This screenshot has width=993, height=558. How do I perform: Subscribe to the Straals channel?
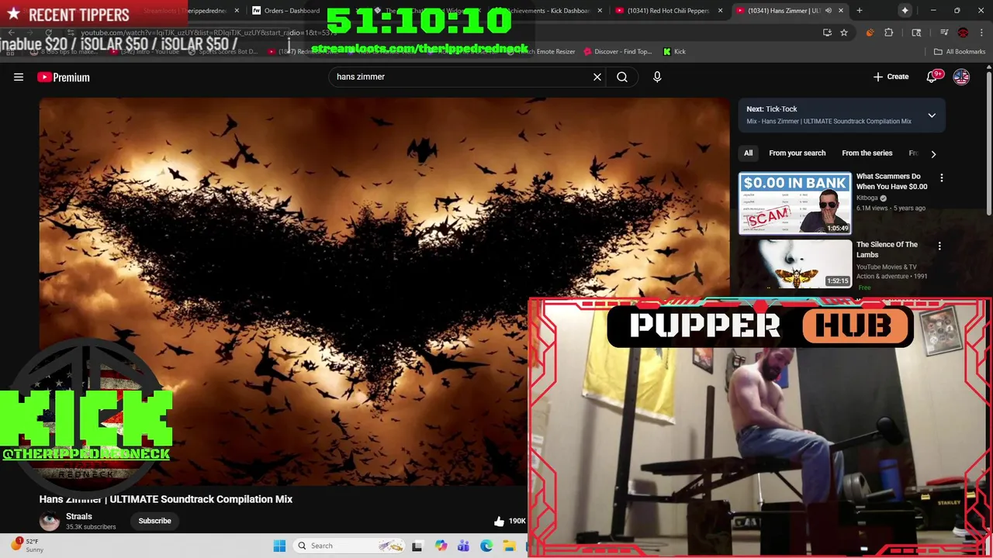pos(154,521)
